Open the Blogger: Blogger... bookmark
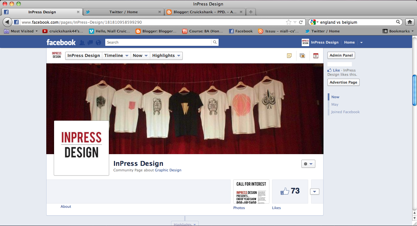The width and height of the screenshot is (417, 226). pos(156,31)
